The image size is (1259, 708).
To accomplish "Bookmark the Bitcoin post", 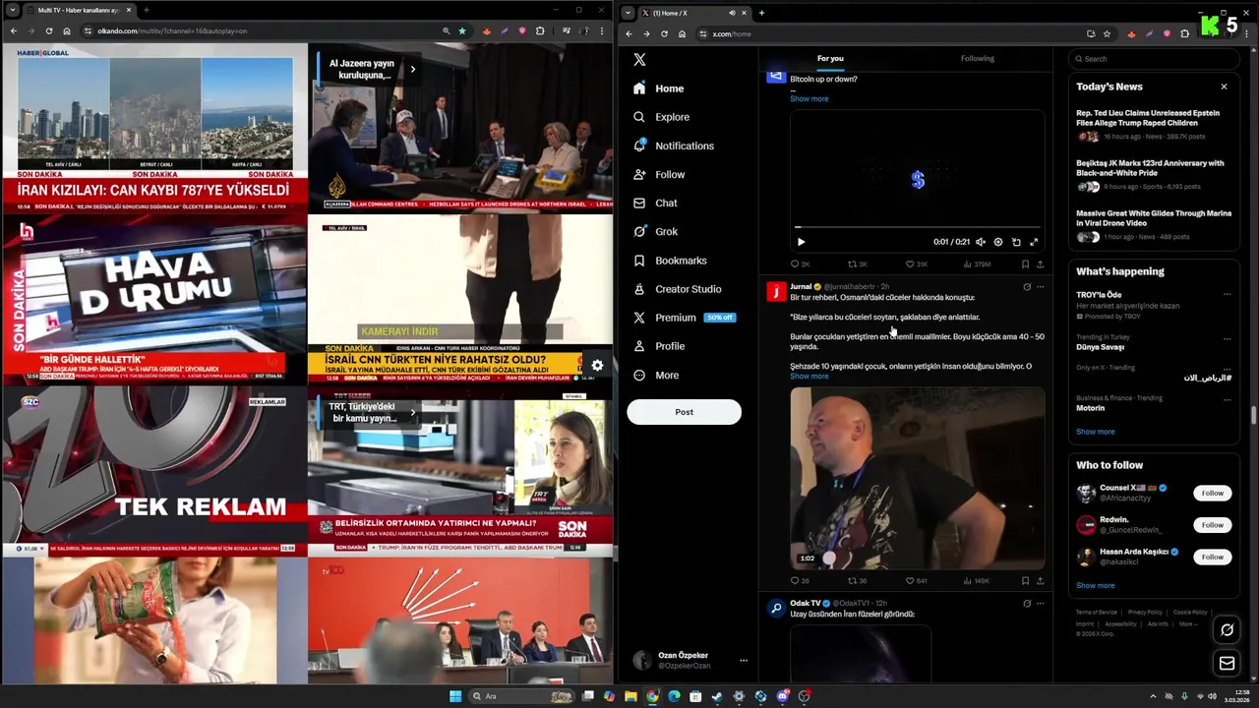I will (1025, 264).
